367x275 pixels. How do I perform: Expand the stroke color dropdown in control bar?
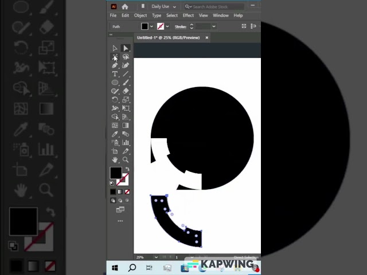[167, 26]
